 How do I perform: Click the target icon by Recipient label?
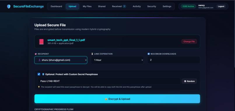pos(36,54)
